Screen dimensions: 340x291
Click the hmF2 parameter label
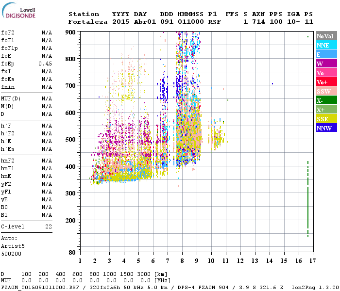[8, 161]
